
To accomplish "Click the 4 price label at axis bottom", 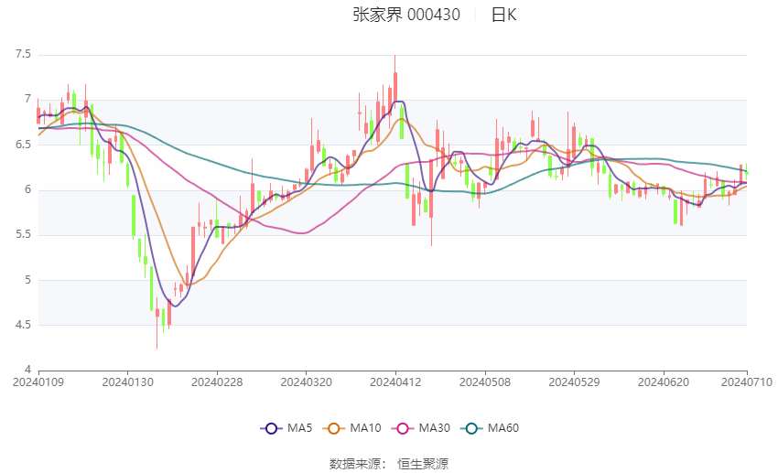I will pyautogui.click(x=27, y=370).
